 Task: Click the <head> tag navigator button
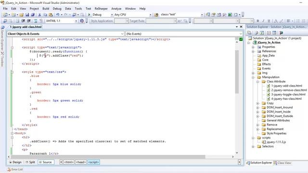(x=81, y=162)
